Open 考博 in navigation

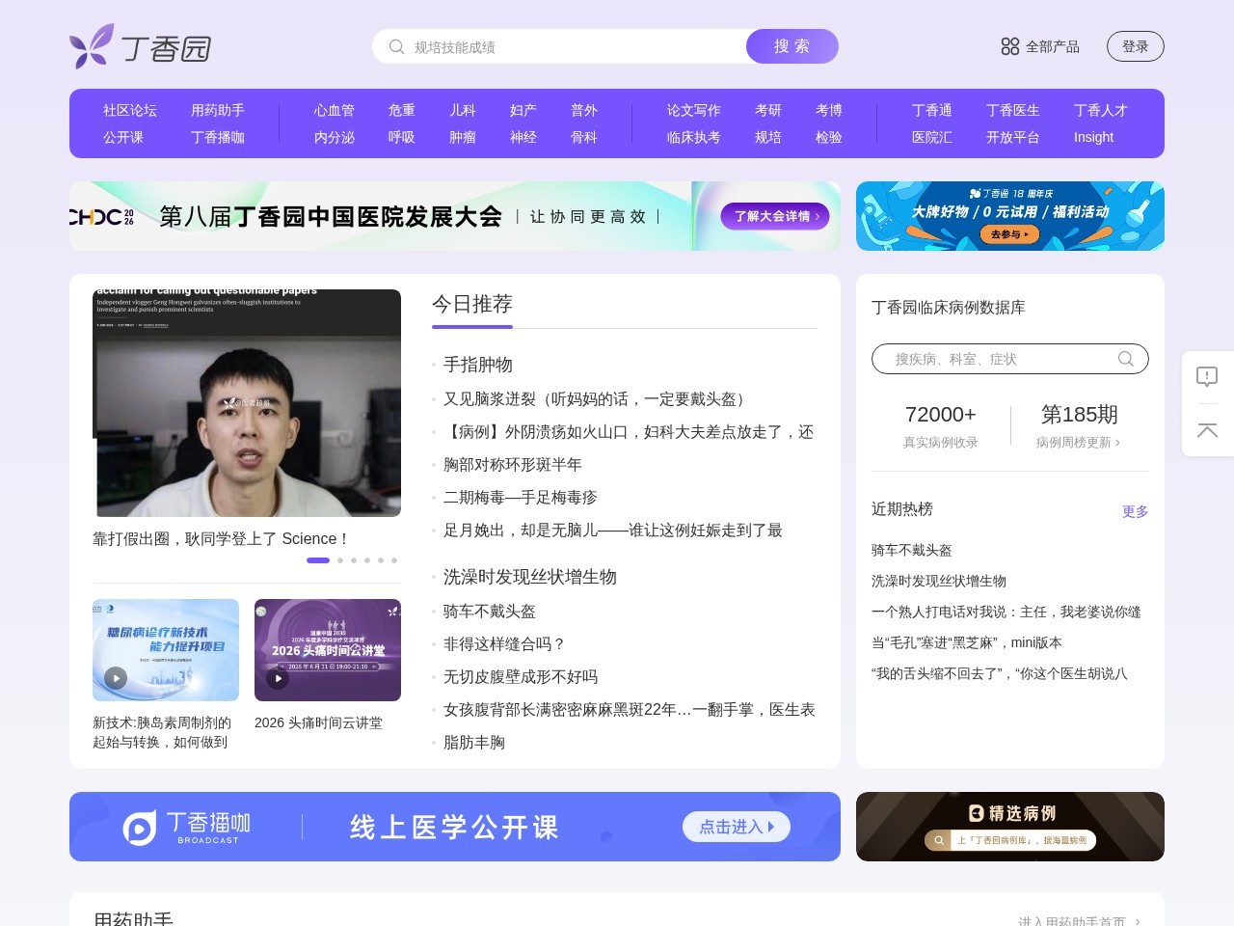coord(829,110)
